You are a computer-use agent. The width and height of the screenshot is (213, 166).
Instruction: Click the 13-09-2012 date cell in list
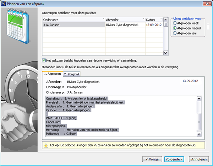click(x=154, y=25)
